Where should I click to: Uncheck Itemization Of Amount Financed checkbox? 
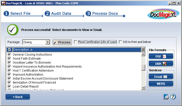(x=9, y=82)
